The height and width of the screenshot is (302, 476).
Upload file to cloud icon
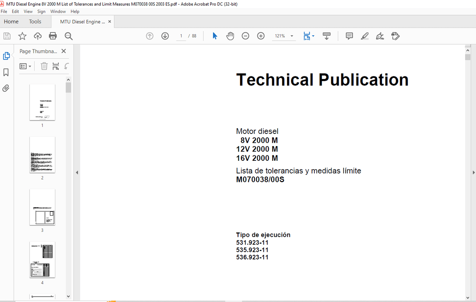tap(38, 36)
